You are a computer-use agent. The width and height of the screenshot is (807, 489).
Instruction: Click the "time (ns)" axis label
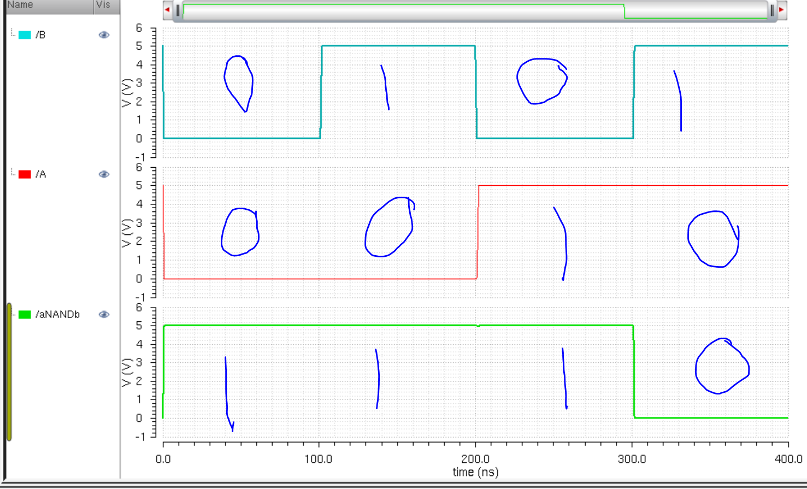pyautogui.click(x=475, y=472)
